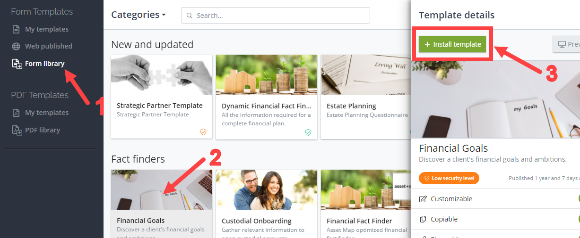The height and width of the screenshot is (238, 580).
Task: Install the Financial Goals template
Action: [452, 44]
